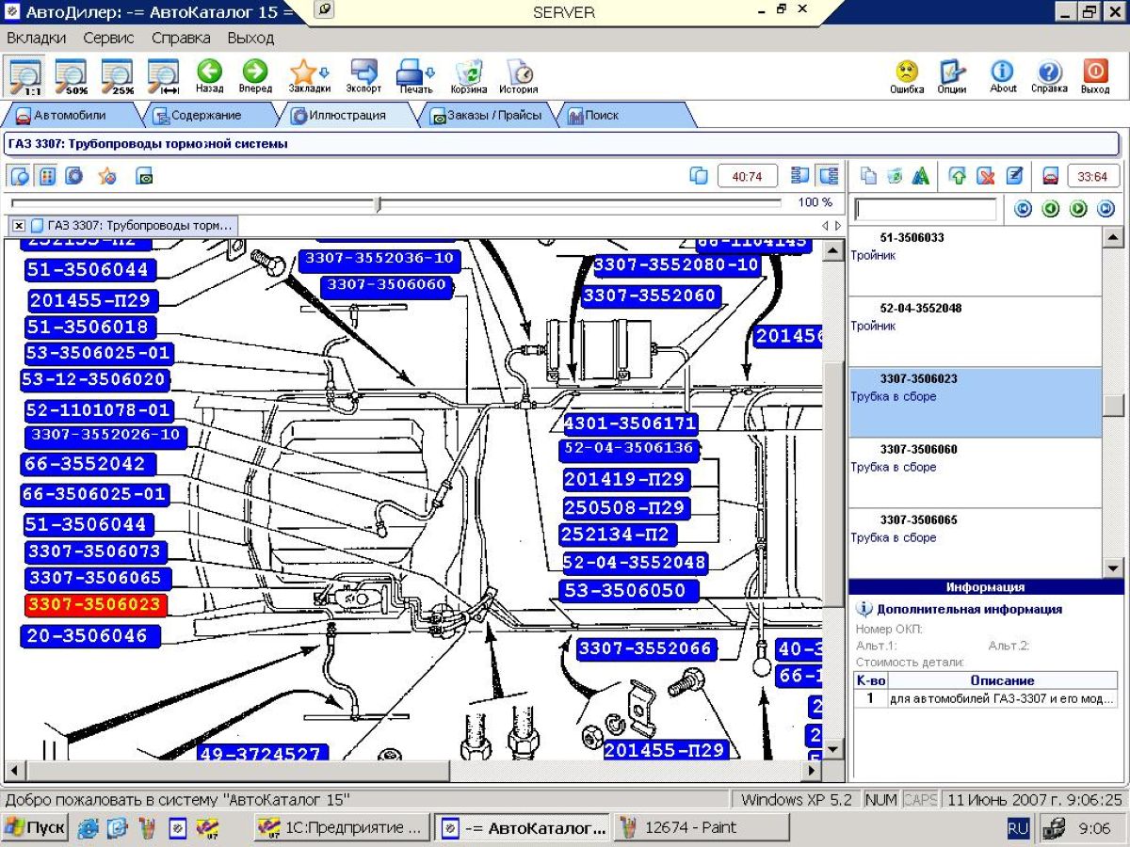Close the ГАЗ 3307 illustration document tab
This screenshot has width=1130, height=847.
coord(19,226)
